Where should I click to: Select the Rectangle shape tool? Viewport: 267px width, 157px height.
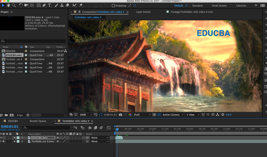(x=39, y=6)
